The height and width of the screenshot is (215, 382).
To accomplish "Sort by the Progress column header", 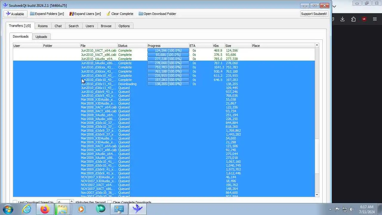I will click(x=168, y=46).
